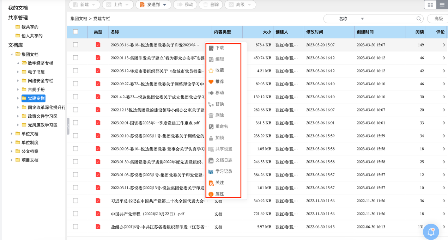Switch to grid view using the grid icon
The height and width of the screenshot is (240, 448).
(x=430, y=5)
